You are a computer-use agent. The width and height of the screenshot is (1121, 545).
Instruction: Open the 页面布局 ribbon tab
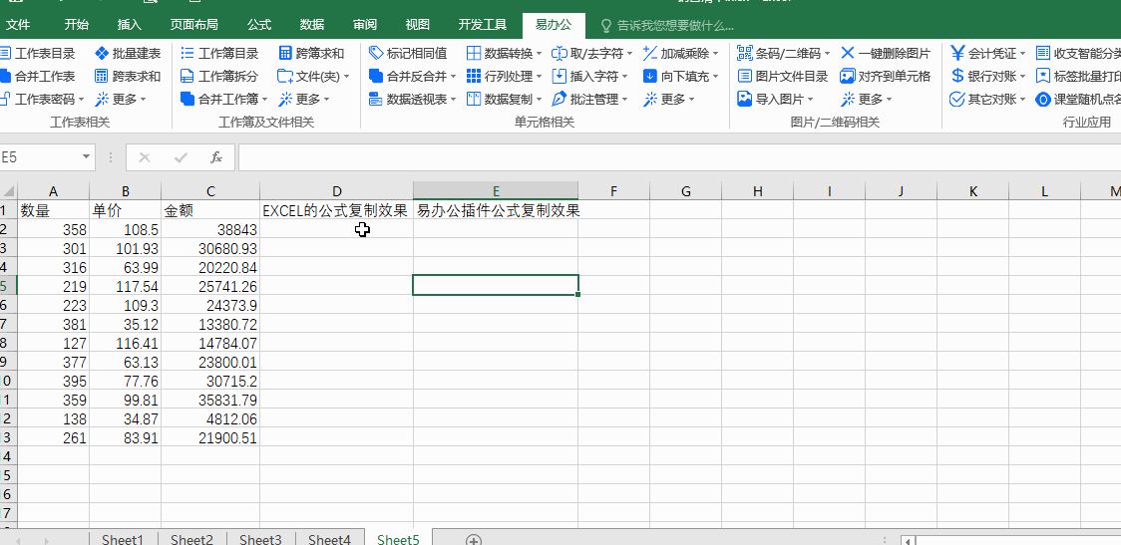pos(193,25)
